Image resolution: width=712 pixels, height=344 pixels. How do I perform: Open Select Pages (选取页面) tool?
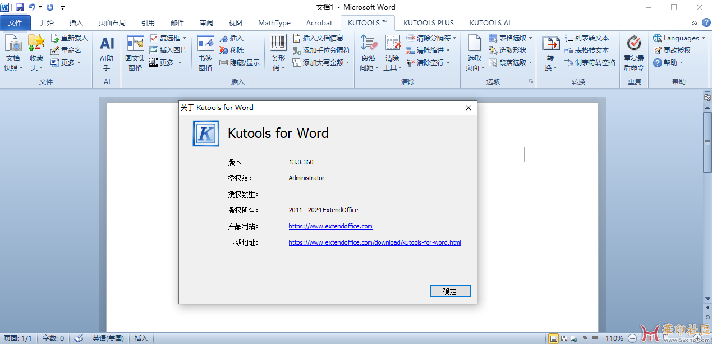coord(474,53)
